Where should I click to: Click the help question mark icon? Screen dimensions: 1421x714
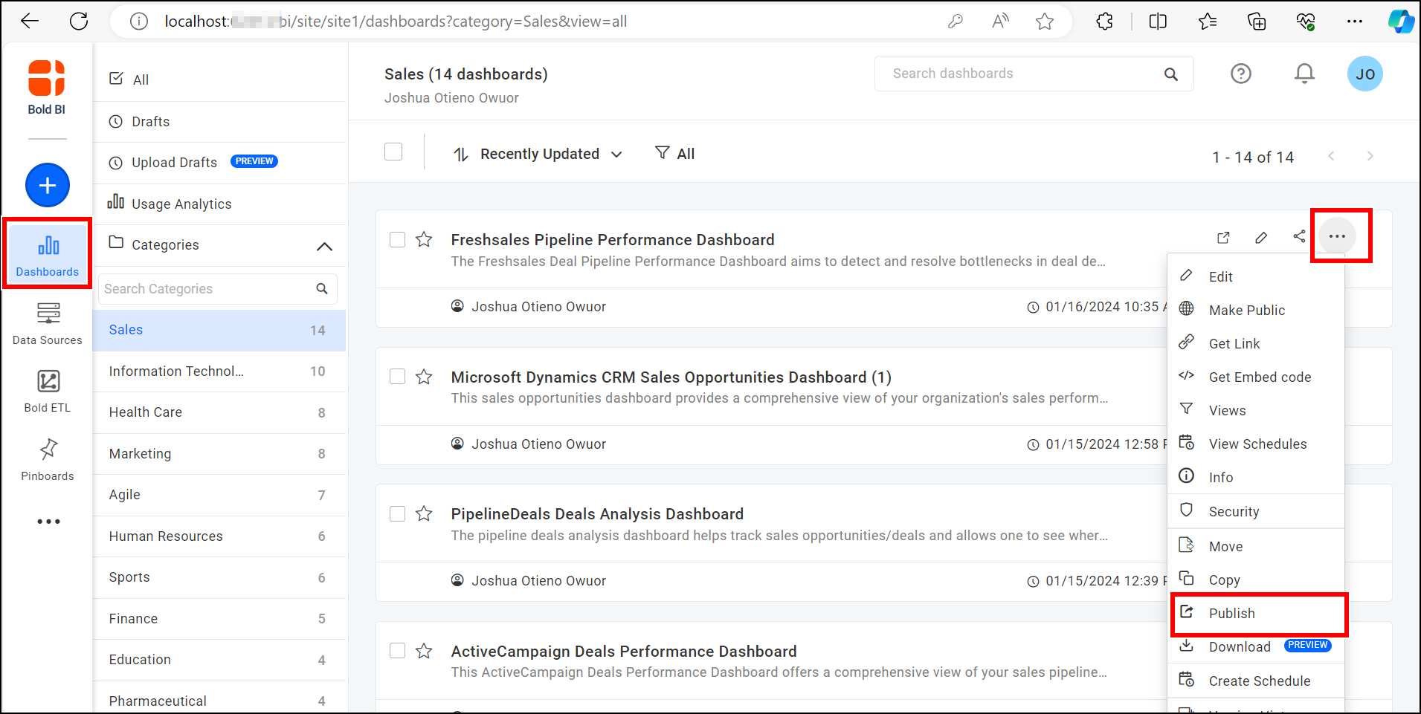point(1240,74)
